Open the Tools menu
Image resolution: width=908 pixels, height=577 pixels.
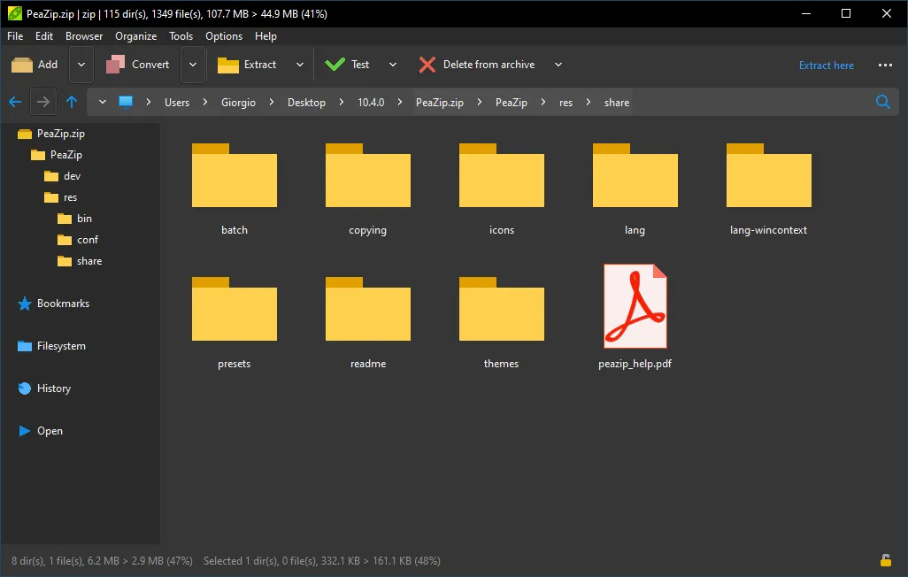pyautogui.click(x=181, y=36)
